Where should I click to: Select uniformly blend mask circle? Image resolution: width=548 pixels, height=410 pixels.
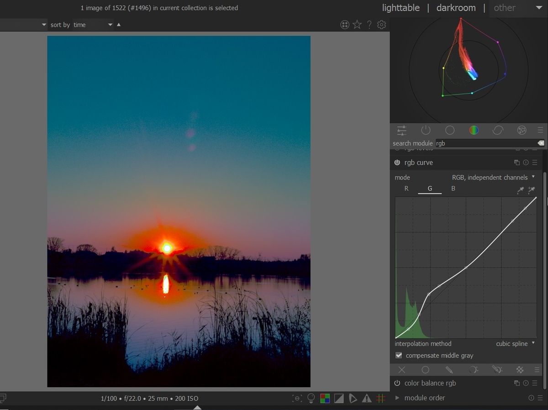[425, 370]
